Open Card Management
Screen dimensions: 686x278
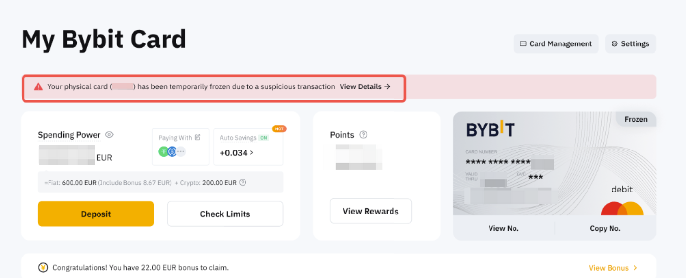click(556, 43)
